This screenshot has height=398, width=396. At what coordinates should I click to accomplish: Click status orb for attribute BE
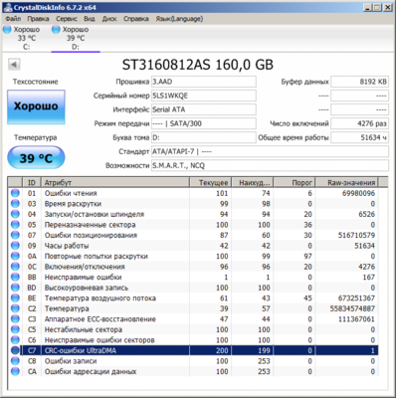point(15,298)
